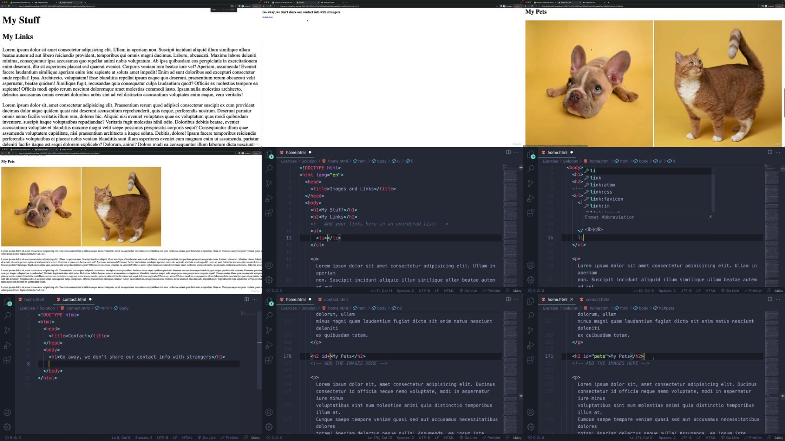Image resolution: width=785 pixels, height=441 pixels.
Task: Switch to the contact.html tab in the Ln 170 editor
Action: pos(333,299)
